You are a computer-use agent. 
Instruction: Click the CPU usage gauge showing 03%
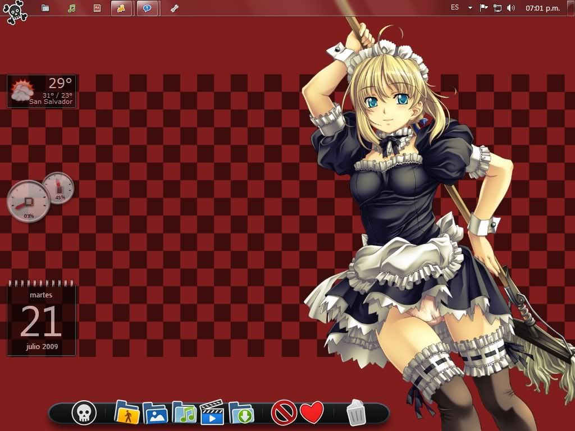click(x=28, y=201)
